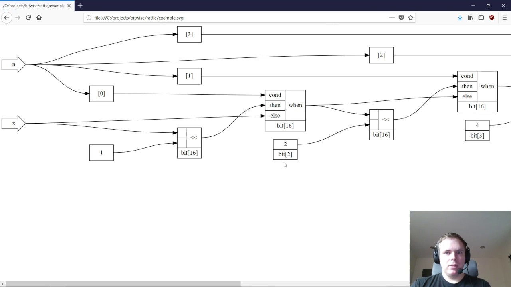Image resolution: width=511 pixels, height=287 pixels.
Task: Open the Home page icon
Action: (x=39, y=18)
